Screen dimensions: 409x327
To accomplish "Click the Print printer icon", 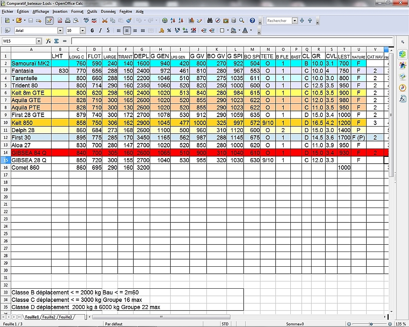I will point(68,20).
